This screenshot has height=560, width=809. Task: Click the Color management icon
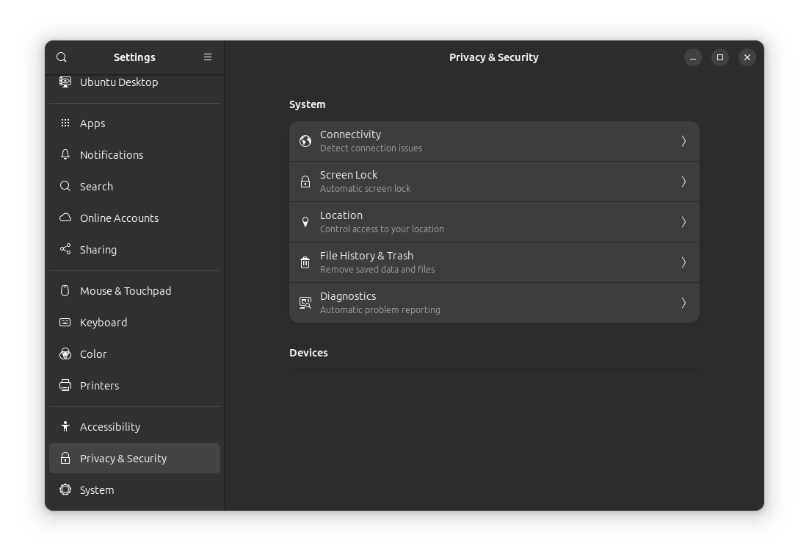coord(65,353)
